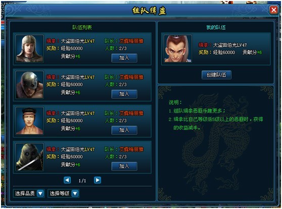Click the 创建队伍 button

(216, 75)
